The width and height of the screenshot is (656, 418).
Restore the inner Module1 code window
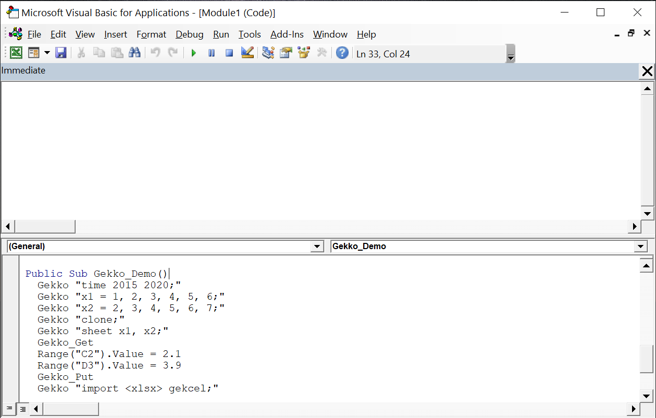point(631,33)
